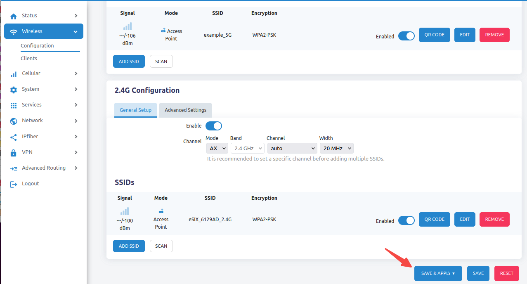Toggle the 2.4G Configuration Enable switch
The image size is (527, 284).
(x=214, y=126)
